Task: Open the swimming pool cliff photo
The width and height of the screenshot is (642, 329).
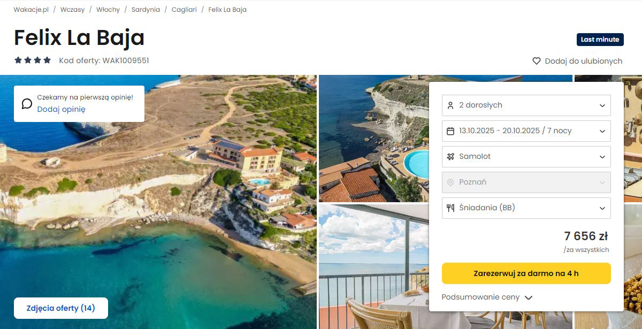Action: pos(374,139)
